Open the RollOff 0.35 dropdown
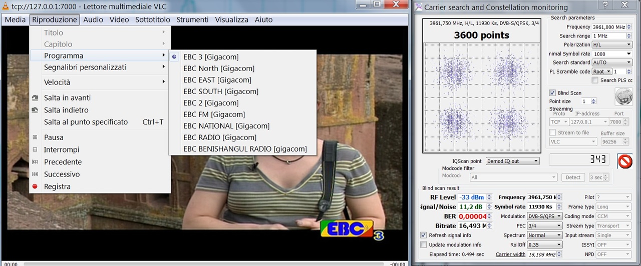641x266 pixels. coord(545,245)
